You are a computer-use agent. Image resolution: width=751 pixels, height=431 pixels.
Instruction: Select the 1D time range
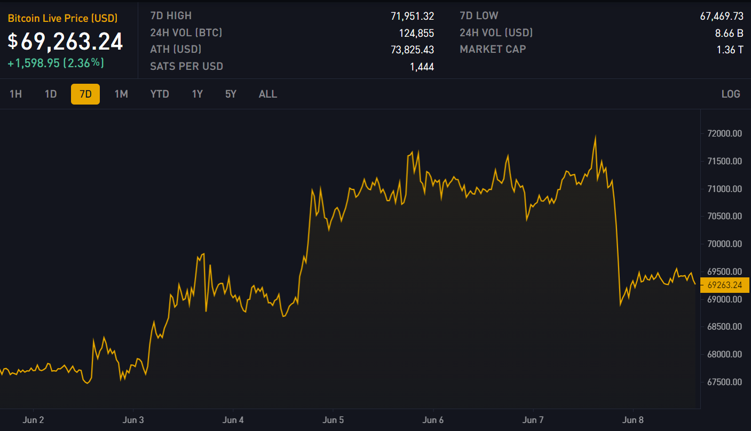(x=51, y=94)
